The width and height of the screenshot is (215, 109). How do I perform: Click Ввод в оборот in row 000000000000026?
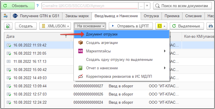[x=121, y=94]
